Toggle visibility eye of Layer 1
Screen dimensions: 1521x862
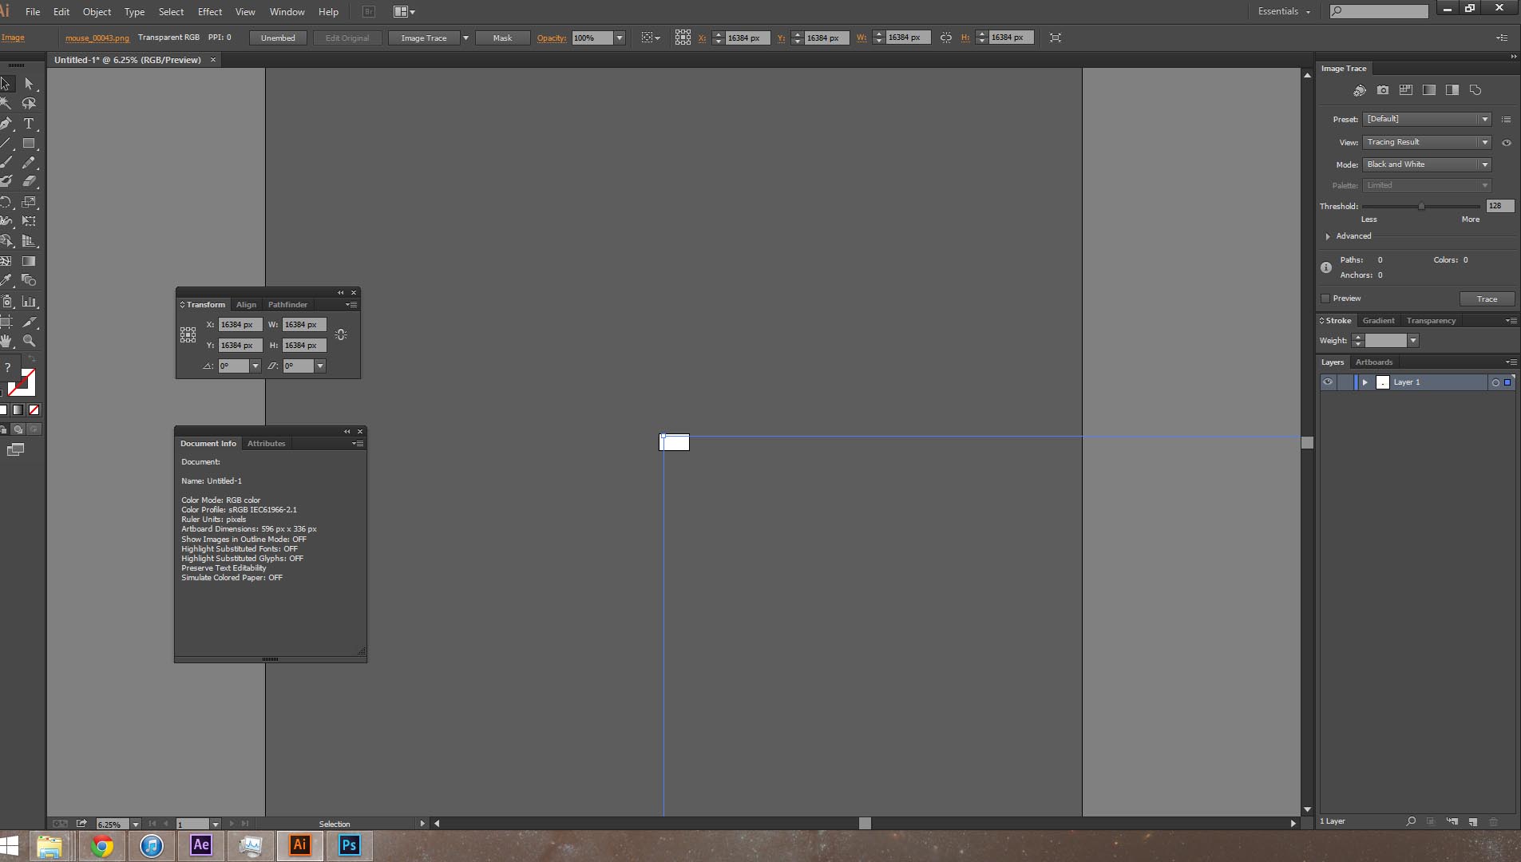(x=1328, y=382)
